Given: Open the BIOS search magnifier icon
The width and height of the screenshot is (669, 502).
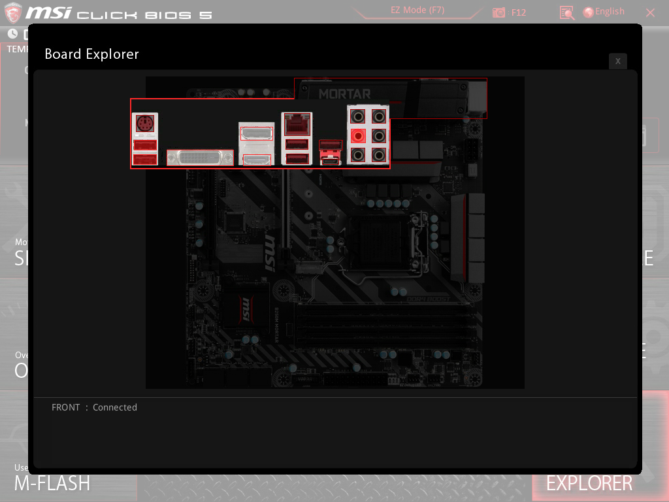Looking at the screenshot, I should (x=566, y=12).
